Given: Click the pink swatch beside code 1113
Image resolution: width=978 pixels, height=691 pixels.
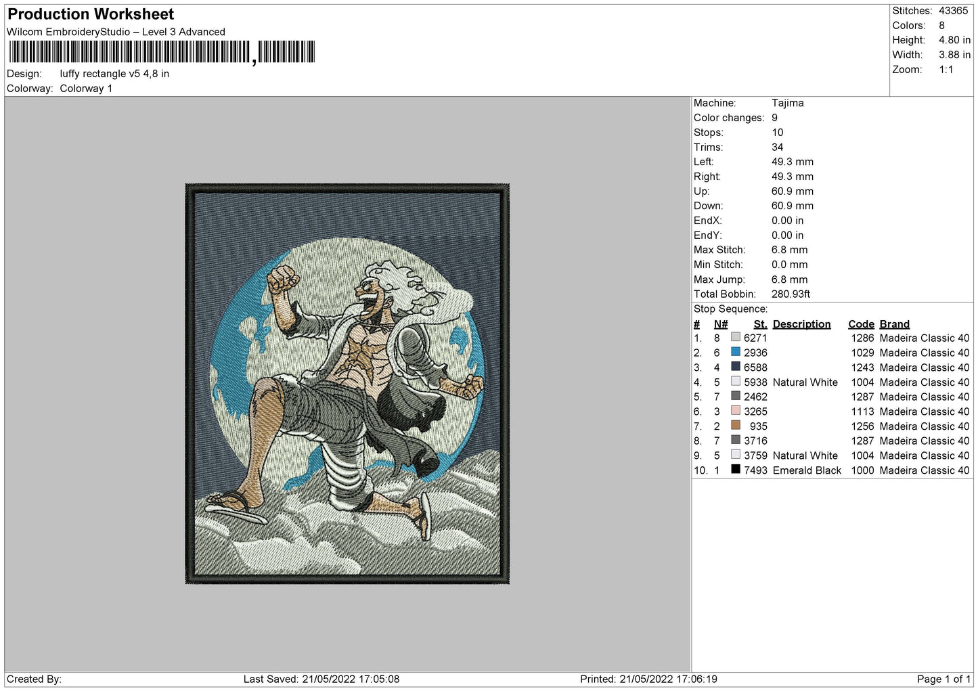Looking at the screenshot, I should point(736,411).
